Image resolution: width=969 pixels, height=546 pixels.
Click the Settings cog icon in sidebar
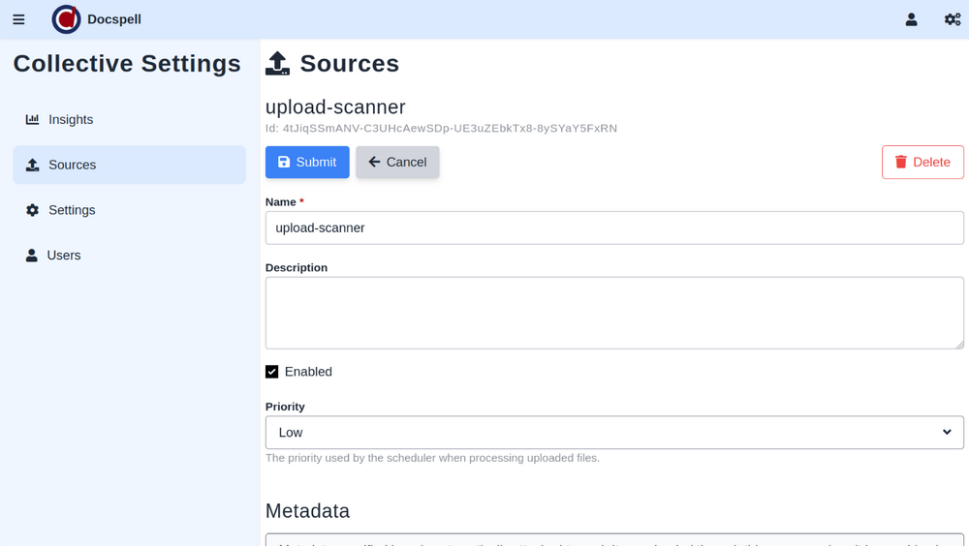pyautogui.click(x=33, y=210)
